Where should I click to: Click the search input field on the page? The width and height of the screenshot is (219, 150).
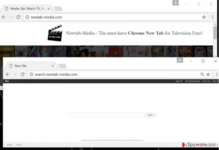point(106,115)
